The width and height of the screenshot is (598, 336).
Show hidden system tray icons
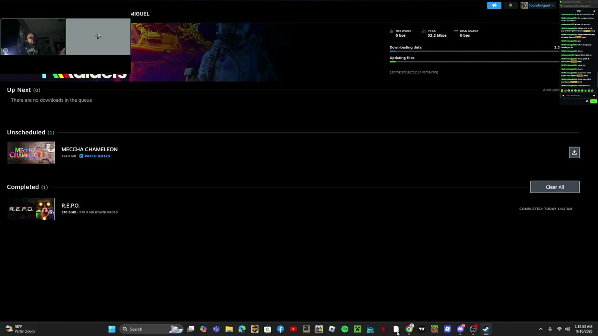tap(541, 329)
